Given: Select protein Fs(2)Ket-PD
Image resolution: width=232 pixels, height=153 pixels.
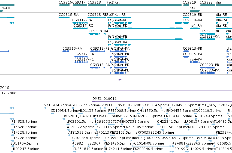Looking at the screenshot, I should [119, 68].
